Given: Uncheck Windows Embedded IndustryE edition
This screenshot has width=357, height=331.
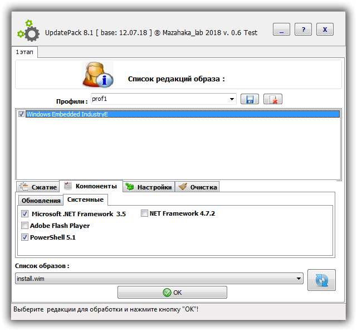Looking at the screenshot, I should pyautogui.click(x=21, y=114).
